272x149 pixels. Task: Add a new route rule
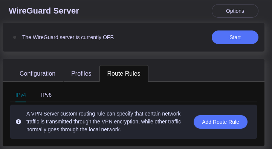220,122
